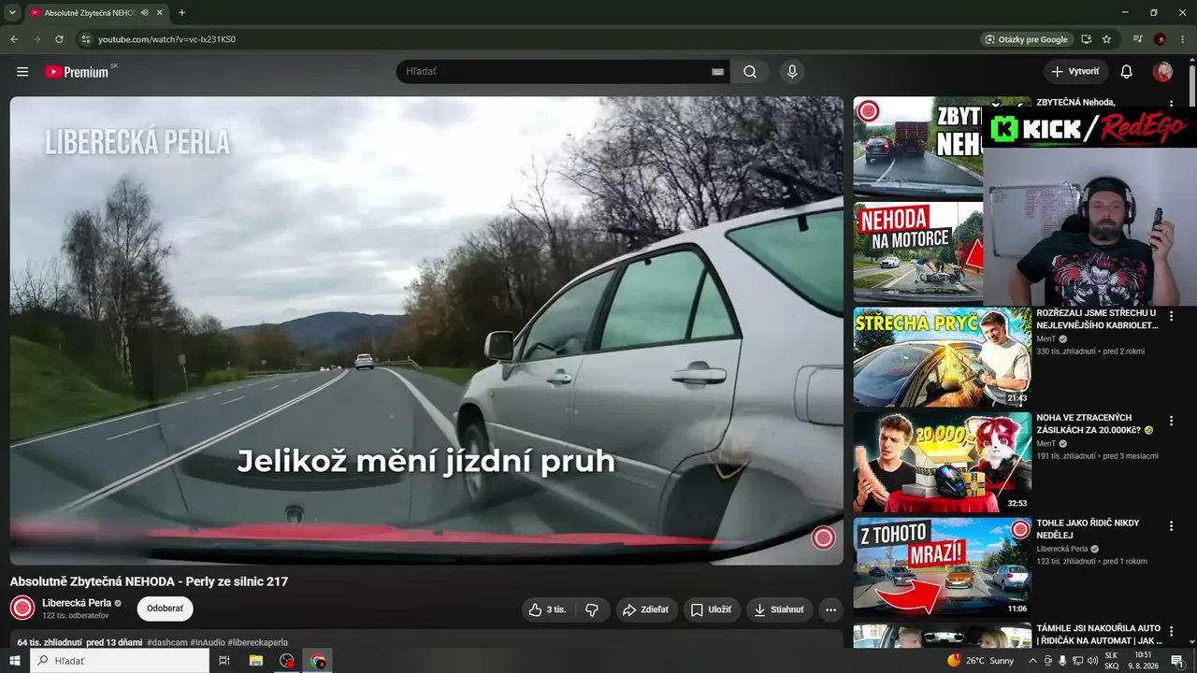Like the video, 3 tis.
Screen dimensions: 1197x673
(x=549, y=609)
